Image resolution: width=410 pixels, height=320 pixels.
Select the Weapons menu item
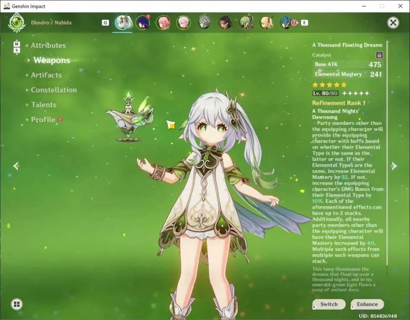click(x=52, y=60)
